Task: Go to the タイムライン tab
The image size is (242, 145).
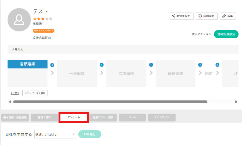Action: [162, 117]
